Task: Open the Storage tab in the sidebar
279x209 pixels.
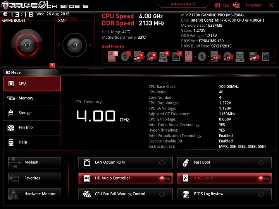Action: (x=32, y=113)
